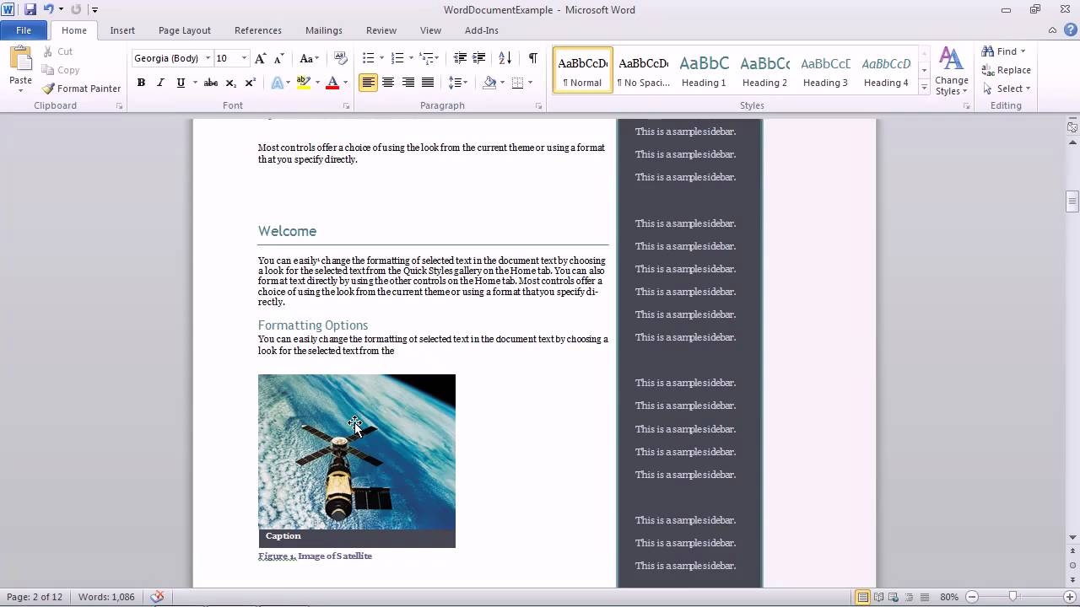This screenshot has height=607, width=1080.
Task: Toggle Italic formatting
Action: coord(160,83)
